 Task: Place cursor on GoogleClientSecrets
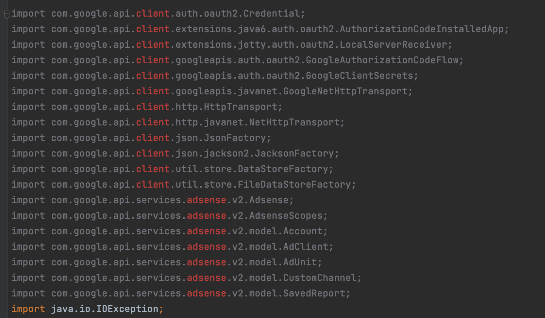[360, 76]
